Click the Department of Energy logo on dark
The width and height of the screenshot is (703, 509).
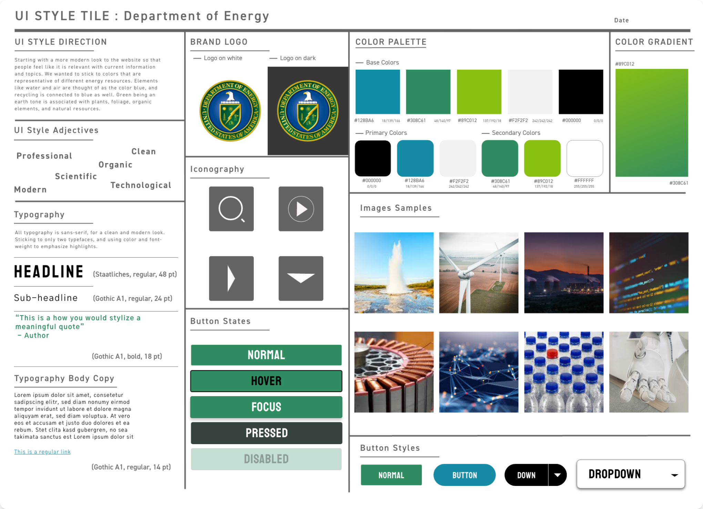click(x=308, y=111)
